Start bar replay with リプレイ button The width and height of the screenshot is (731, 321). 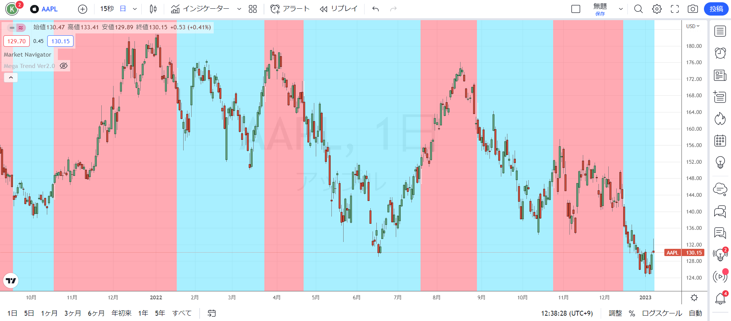click(x=339, y=9)
